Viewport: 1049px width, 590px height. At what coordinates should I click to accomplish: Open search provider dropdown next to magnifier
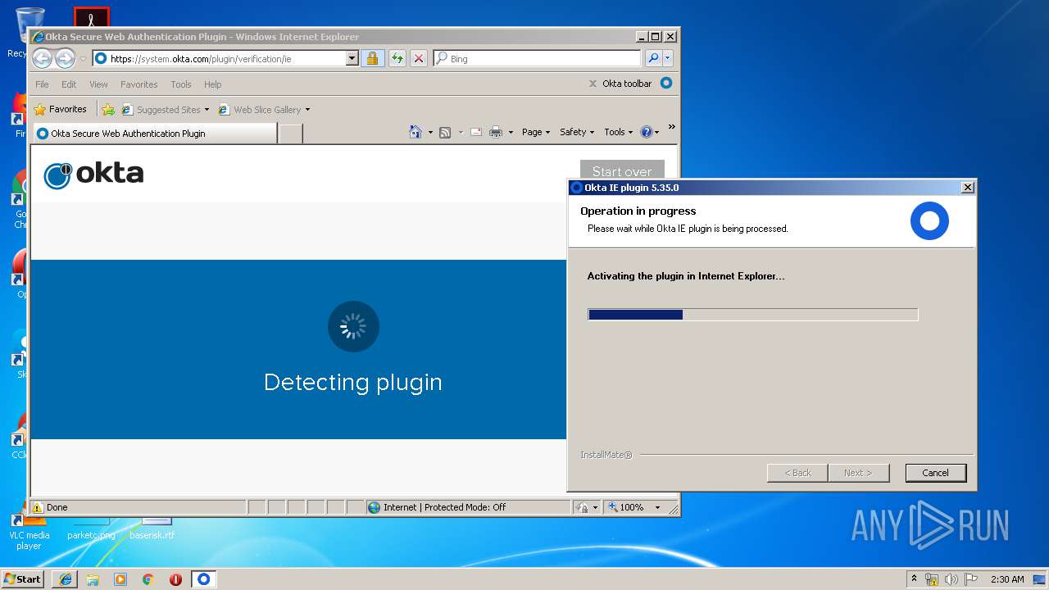coord(668,58)
